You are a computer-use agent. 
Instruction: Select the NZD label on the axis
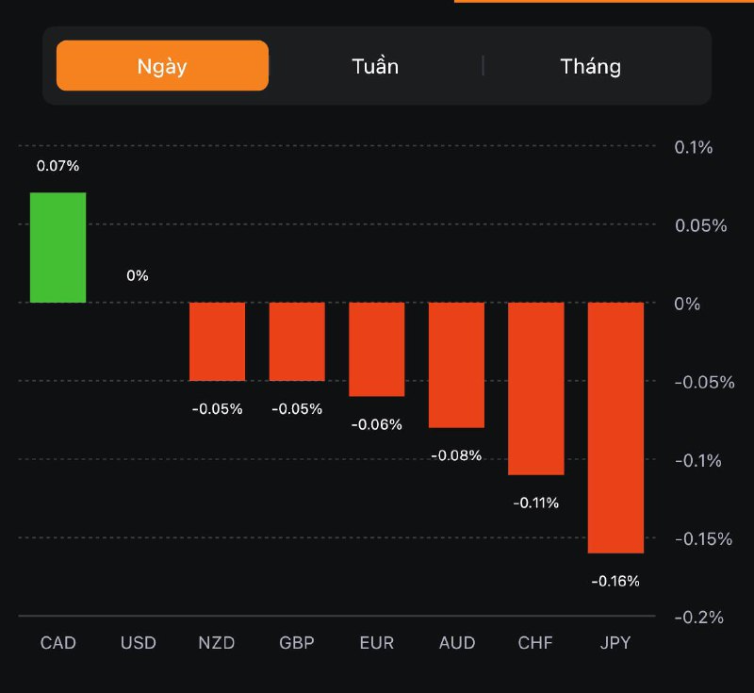click(217, 643)
